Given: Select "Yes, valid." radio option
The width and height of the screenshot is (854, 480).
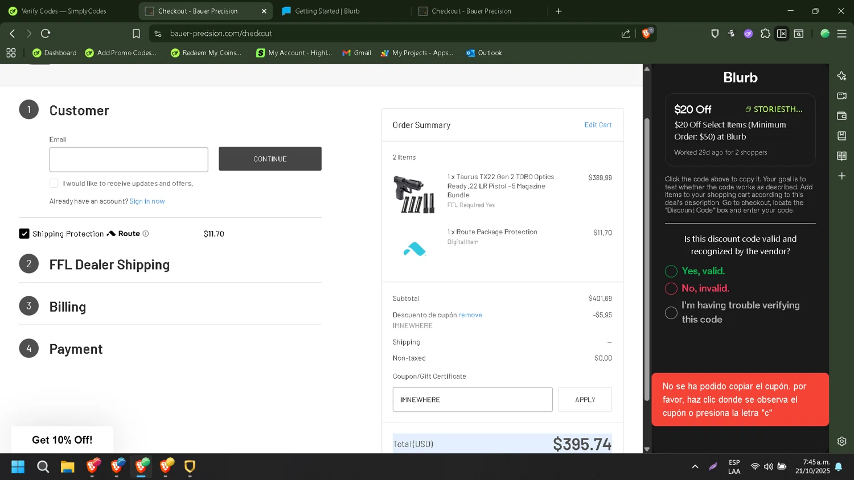Looking at the screenshot, I should 671,271.
